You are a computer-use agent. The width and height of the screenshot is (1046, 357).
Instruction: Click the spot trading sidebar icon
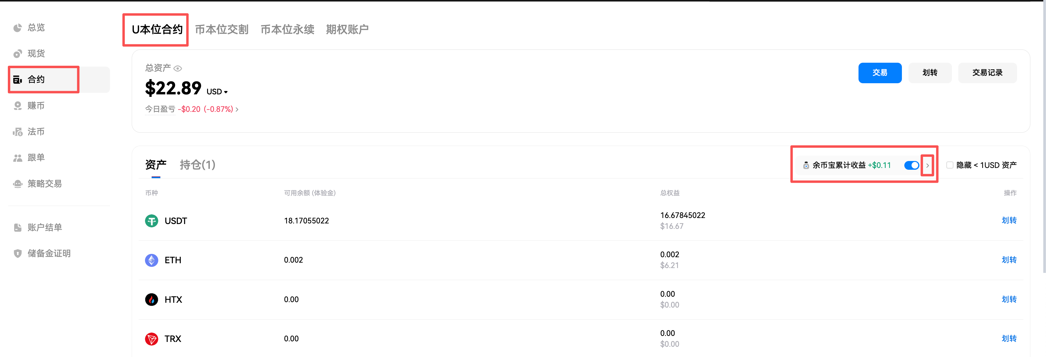click(x=17, y=54)
